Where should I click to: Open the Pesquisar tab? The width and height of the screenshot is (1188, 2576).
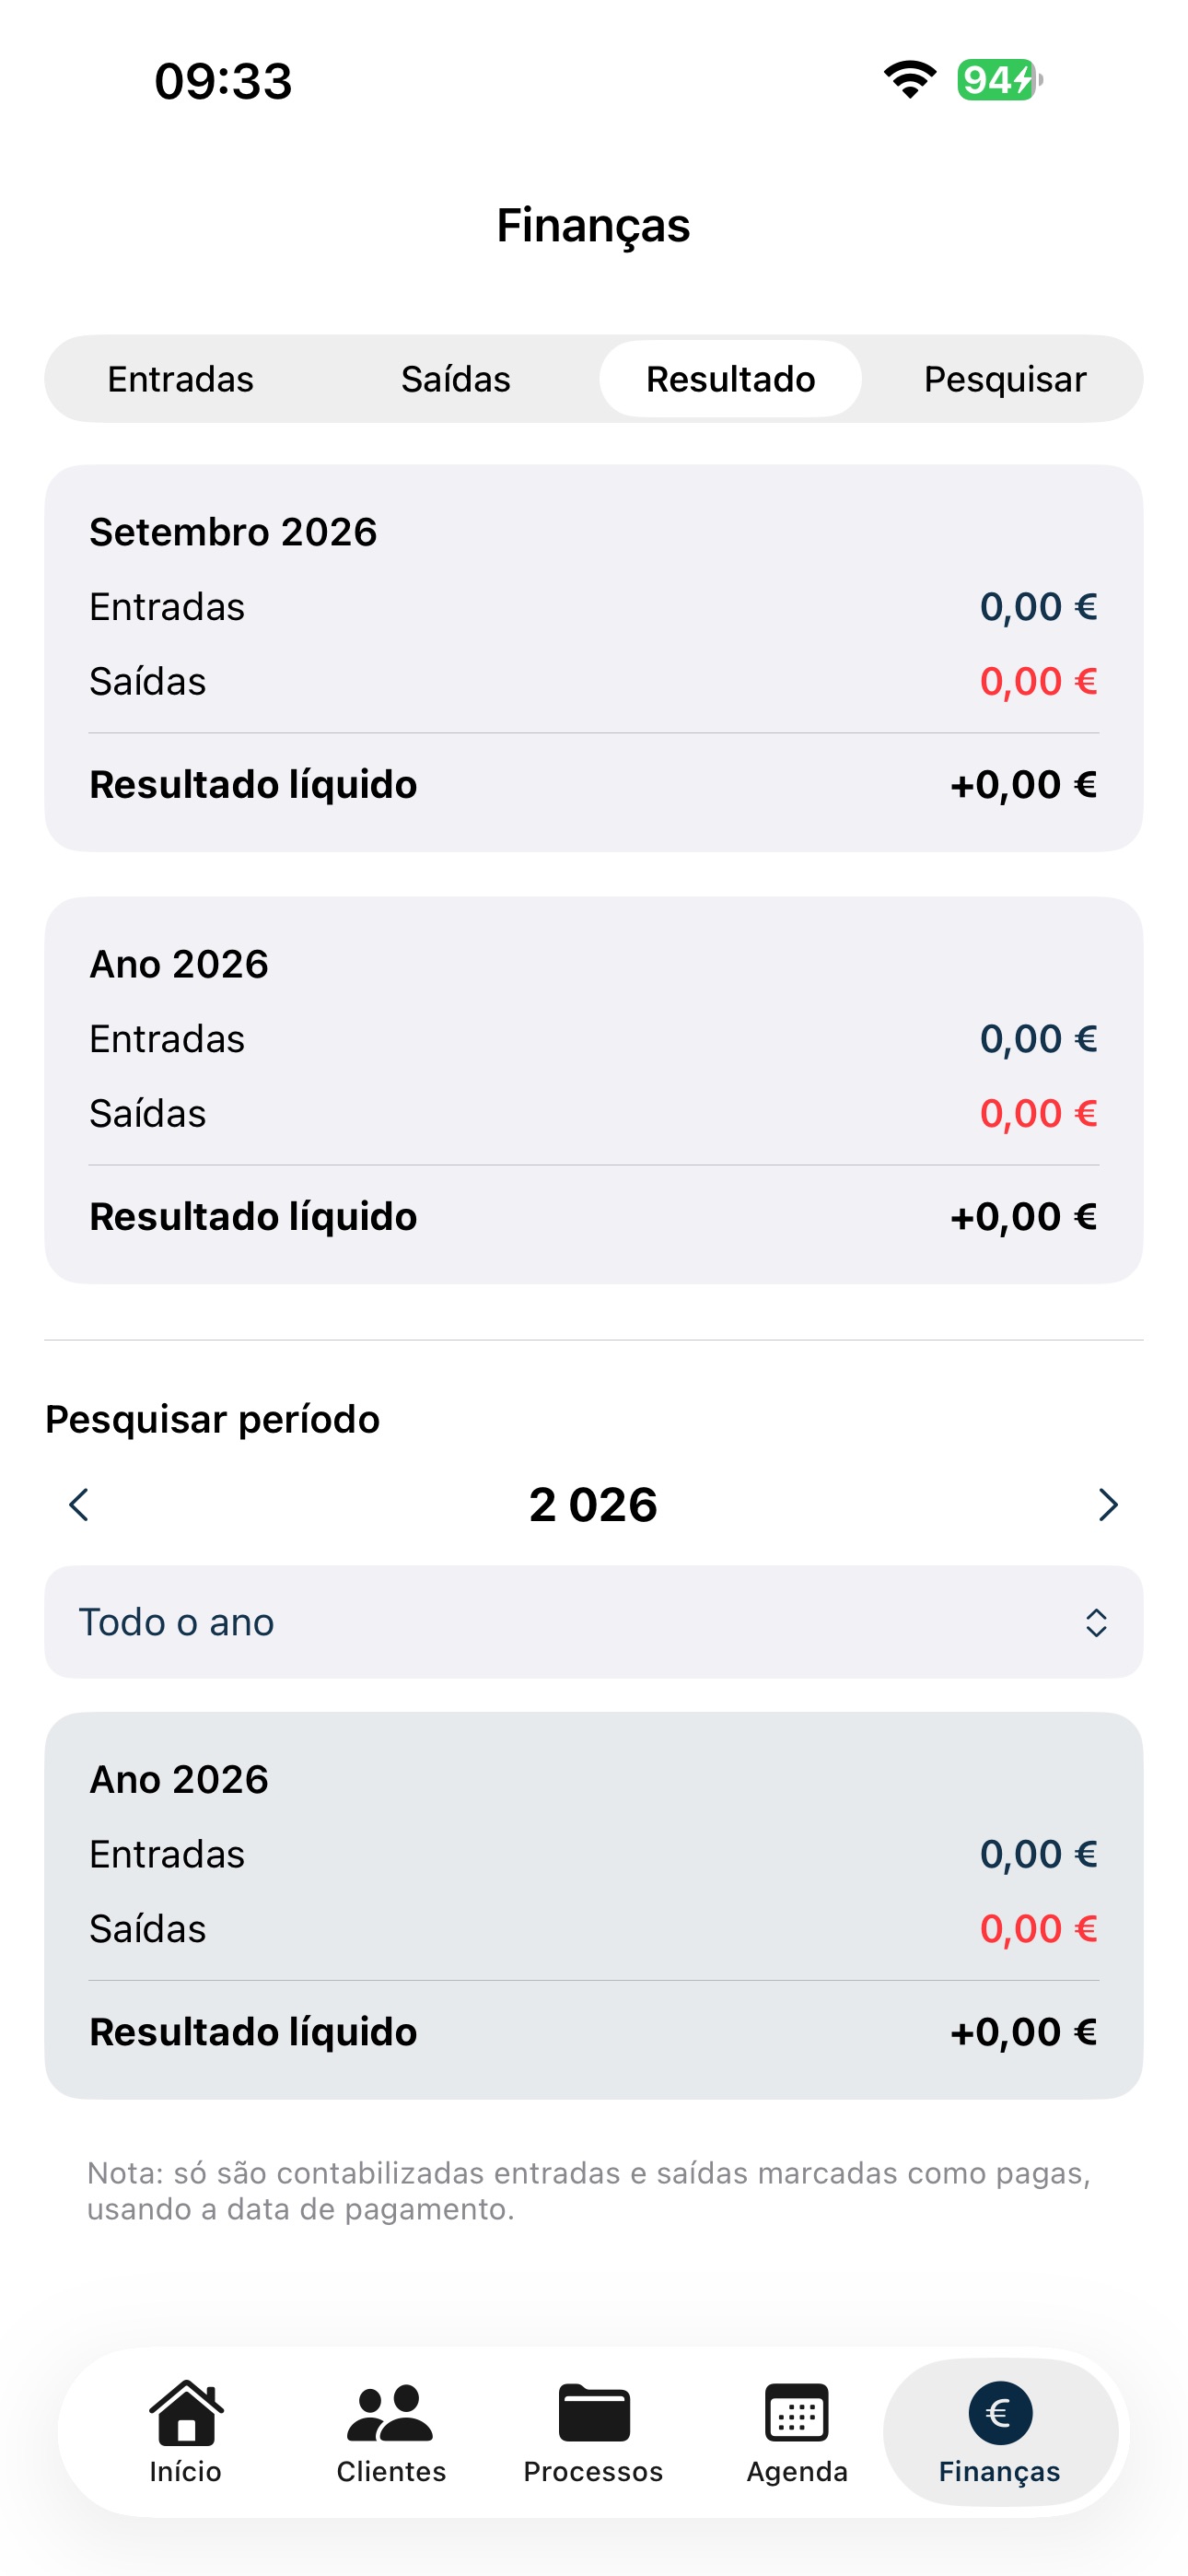tap(1005, 379)
